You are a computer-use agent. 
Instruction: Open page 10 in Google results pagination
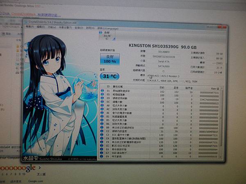coord(24,174)
